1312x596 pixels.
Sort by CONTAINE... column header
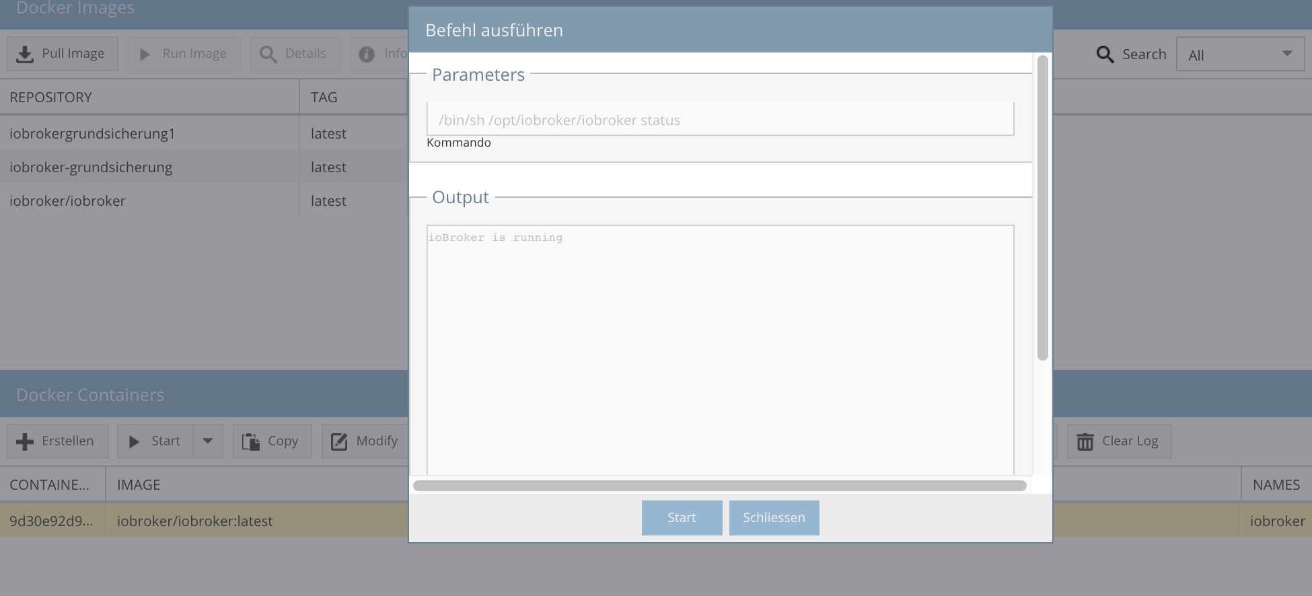coord(52,485)
